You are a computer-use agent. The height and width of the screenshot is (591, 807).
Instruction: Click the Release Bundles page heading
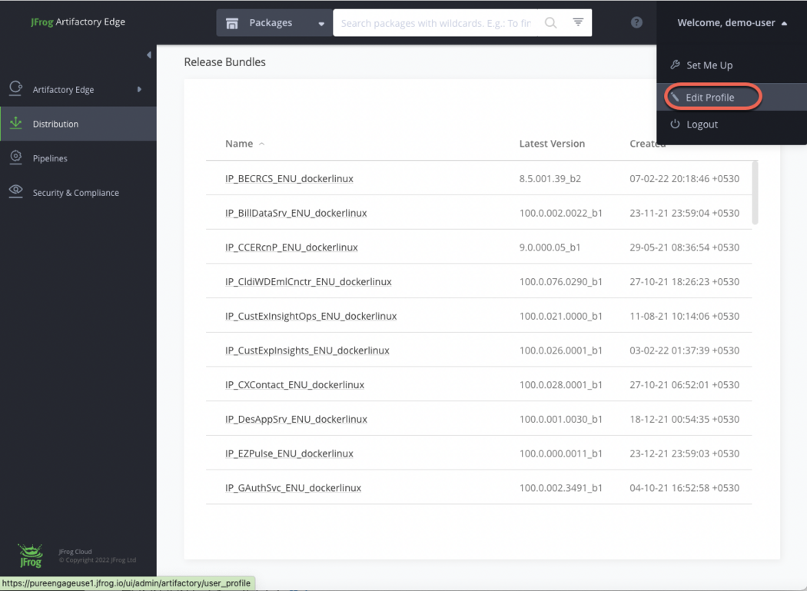225,62
